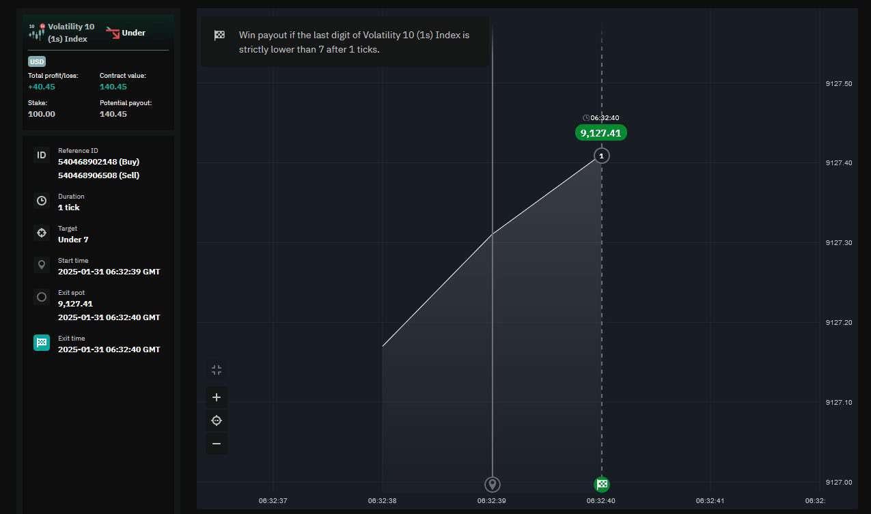The height and width of the screenshot is (514, 871).
Task: Click the teal Exit time flag icon
Action: coord(42,343)
